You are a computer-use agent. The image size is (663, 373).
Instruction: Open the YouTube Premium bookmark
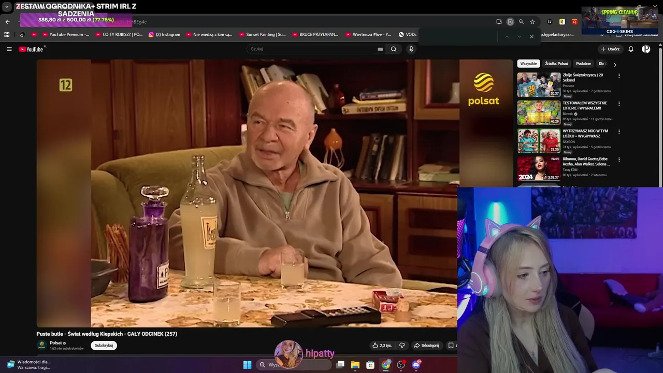point(66,35)
